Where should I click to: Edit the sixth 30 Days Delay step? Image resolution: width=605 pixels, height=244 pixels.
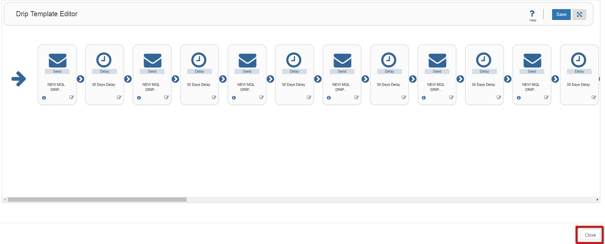pyautogui.click(x=594, y=97)
